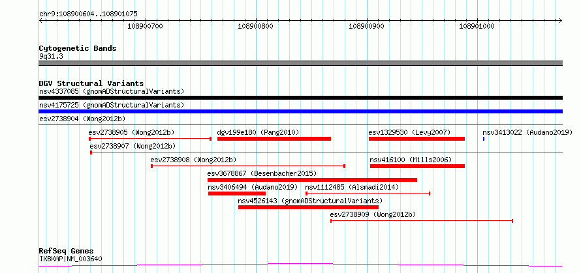Select the dgv199e180 (Pang2010) red bar
This screenshot has height=273, width=581.
[274, 139]
